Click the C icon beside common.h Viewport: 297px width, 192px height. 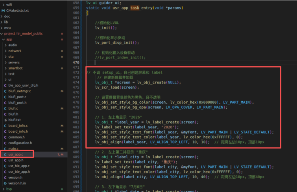click(5, 137)
